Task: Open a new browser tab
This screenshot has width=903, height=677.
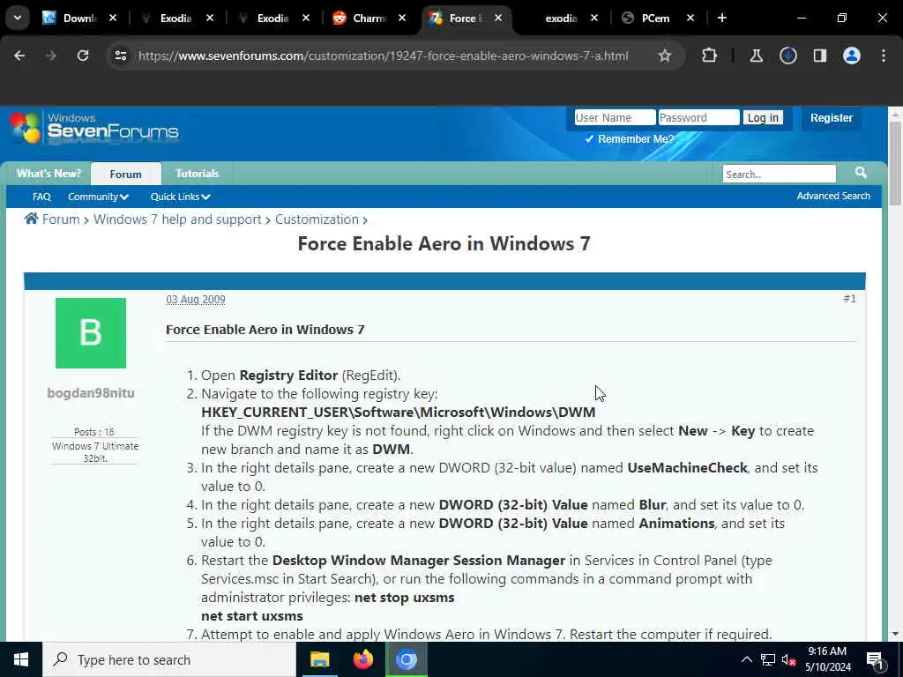Action: (x=721, y=18)
